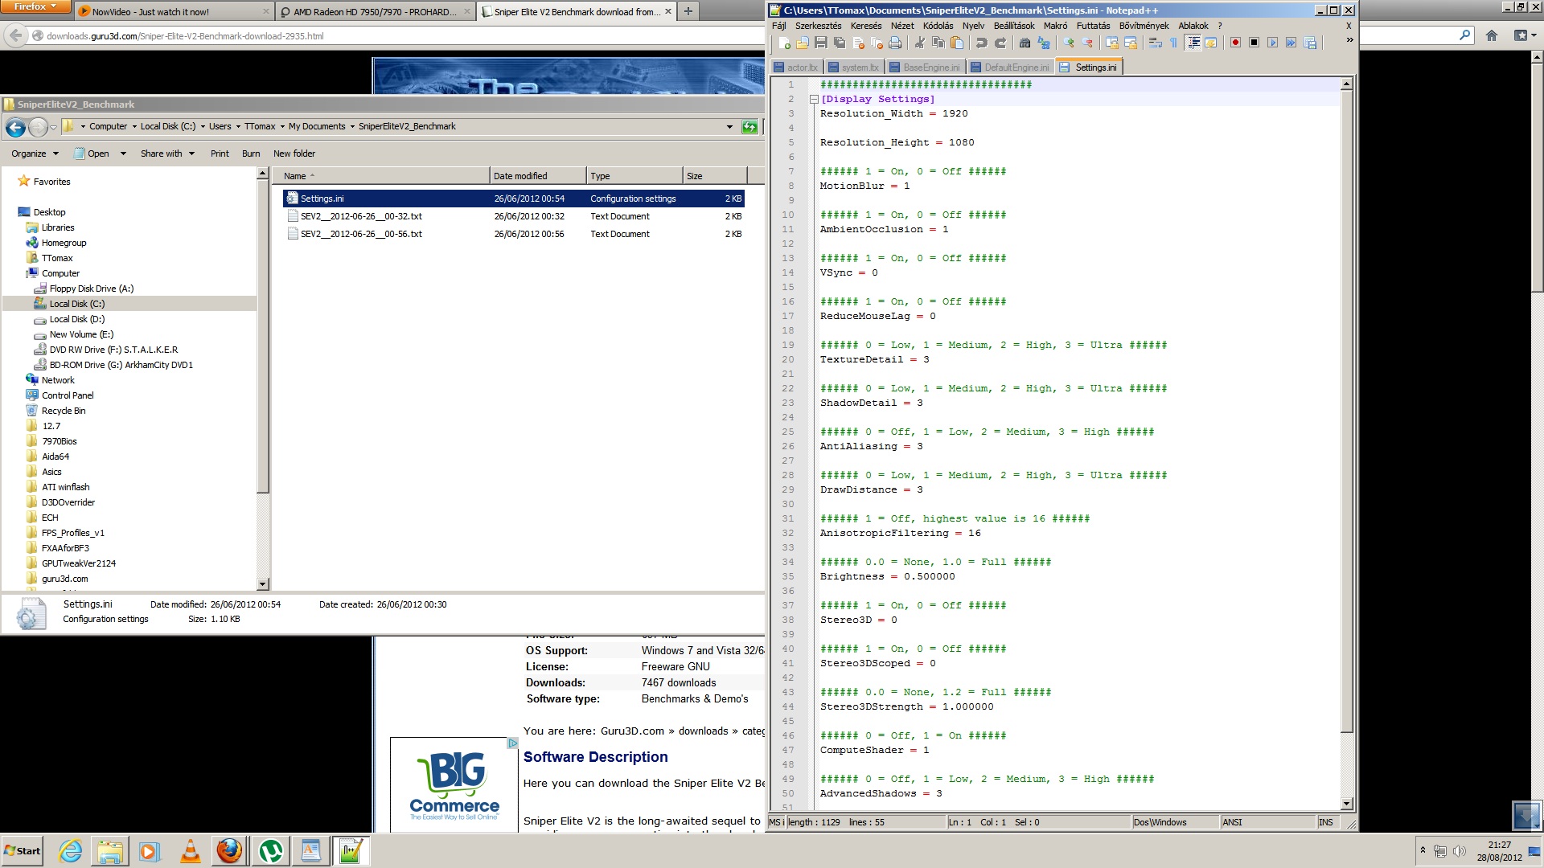Expand the Explorer address bar history dropdown
Image resolution: width=1544 pixels, height=868 pixels.
click(x=729, y=127)
